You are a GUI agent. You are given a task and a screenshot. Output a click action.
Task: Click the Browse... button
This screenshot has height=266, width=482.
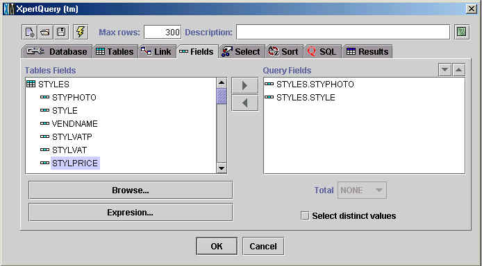pyautogui.click(x=131, y=190)
